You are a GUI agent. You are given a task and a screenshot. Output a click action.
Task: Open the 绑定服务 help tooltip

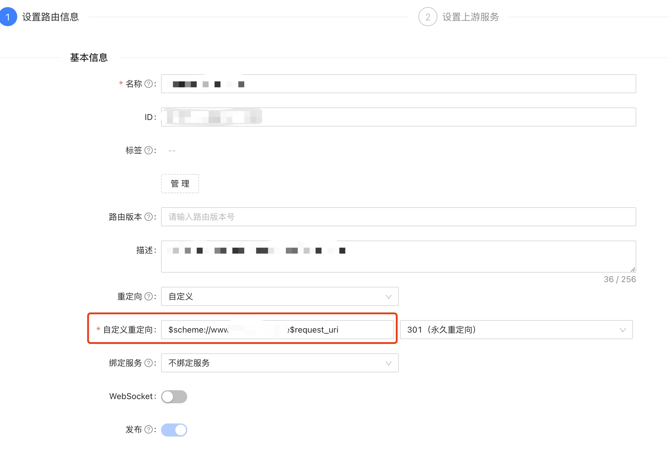(149, 363)
